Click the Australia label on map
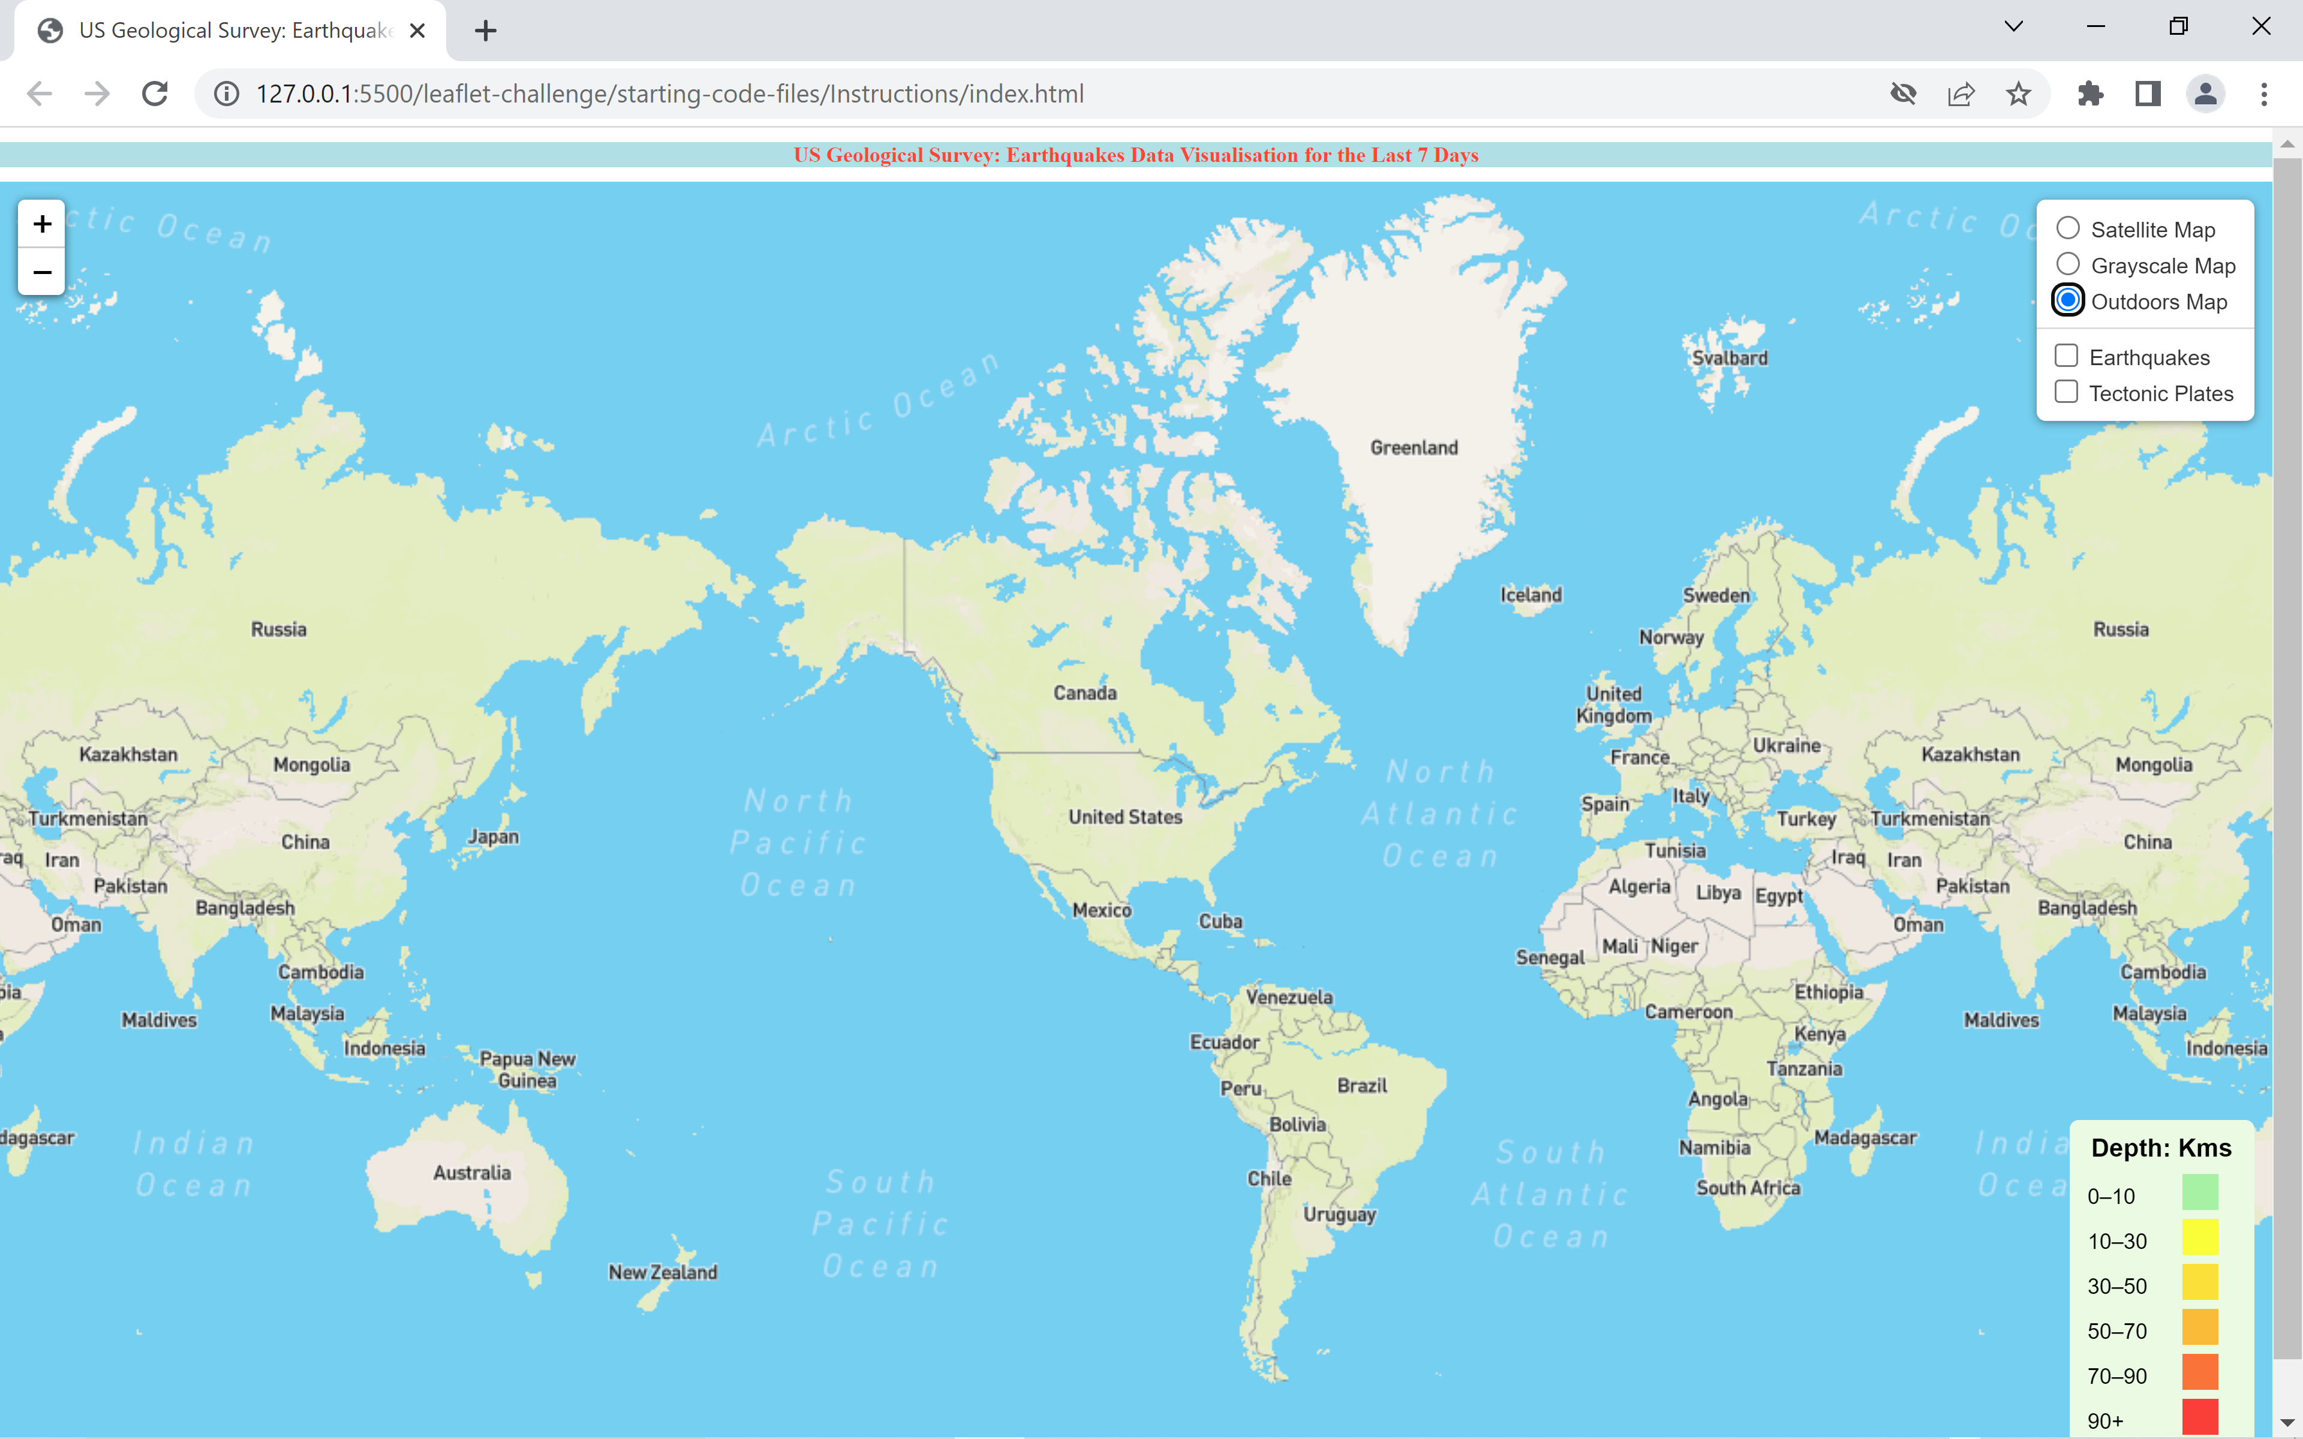The image size is (2303, 1439). click(x=472, y=1173)
